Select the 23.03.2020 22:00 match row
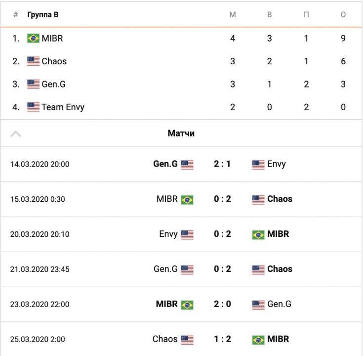Image resolution: width=363 pixels, height=356 pixels. [x=40, y=305]
